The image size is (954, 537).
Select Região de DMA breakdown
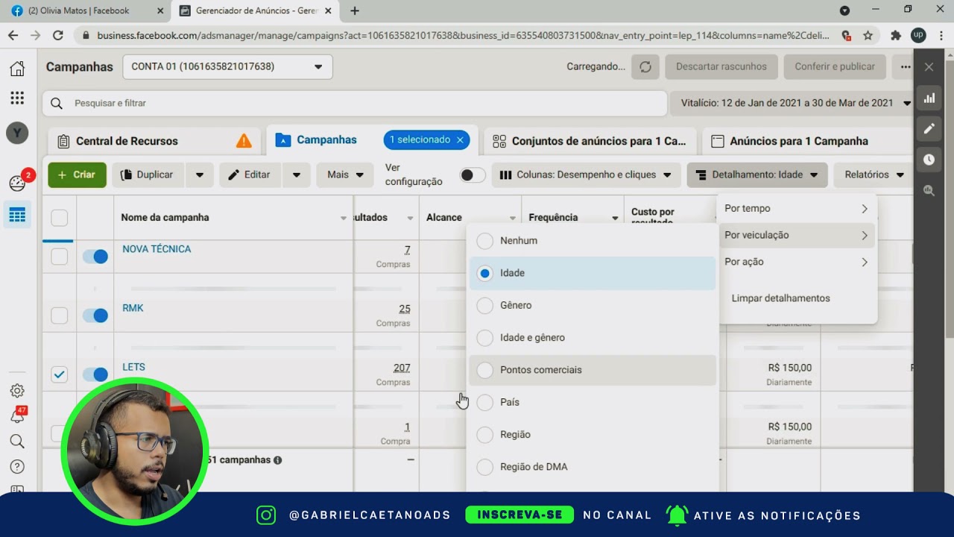click(593, 467)
